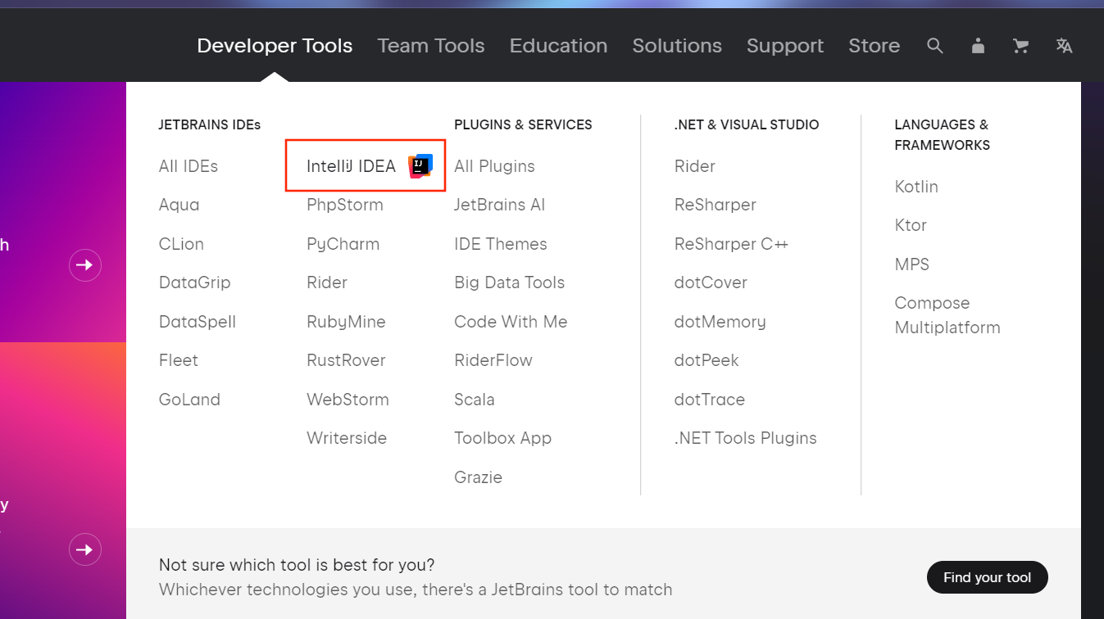Viewport: 1104px width, 619px height.
Task: Select Fleet from the IDE list
Action: coord(179,360)
